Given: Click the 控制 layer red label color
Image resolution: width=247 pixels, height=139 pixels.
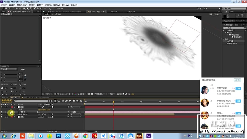Looking at the screenshot, I should (x=12, y=107).
